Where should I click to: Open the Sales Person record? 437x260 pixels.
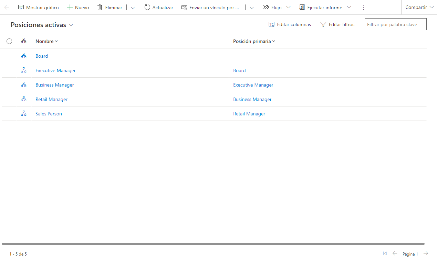[49, 114]
